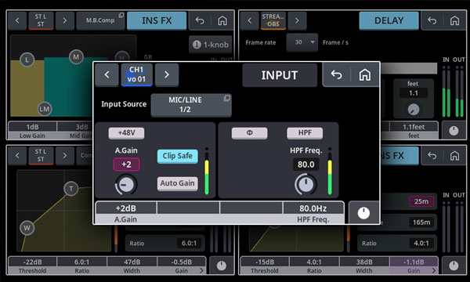
Task: Go to next channel in bottom-left panel
Action: 65,156
